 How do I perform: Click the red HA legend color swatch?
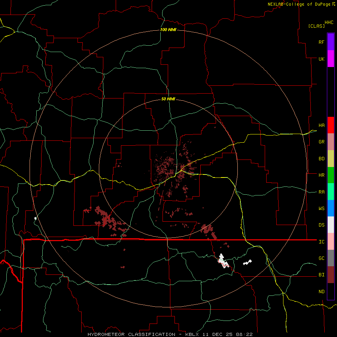pyautogui.click(x=331, y=125)
